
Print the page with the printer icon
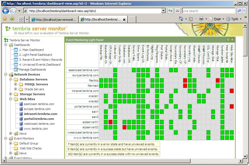pyautogui.click(x=201, y=19)
